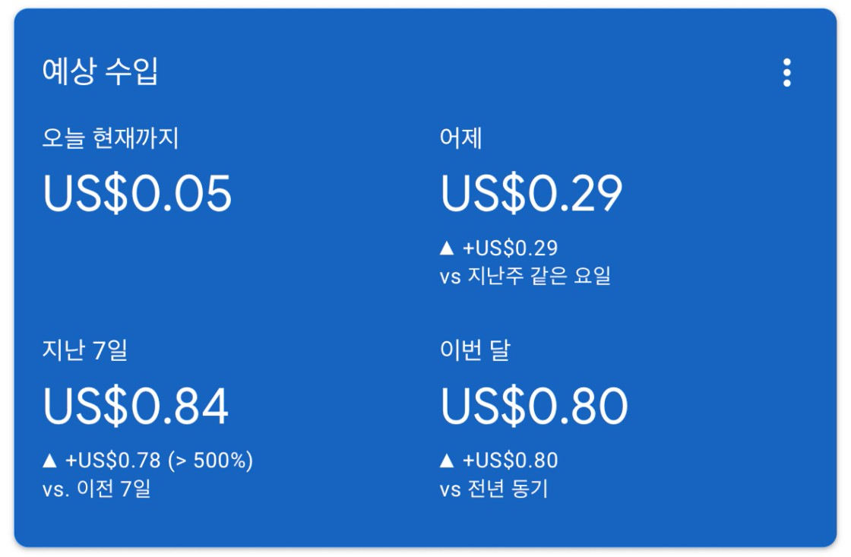This screenshot has width=851, height=557.
Task: Click the up triangle under last 7 days earnings
Action: [x=49, y=460]
